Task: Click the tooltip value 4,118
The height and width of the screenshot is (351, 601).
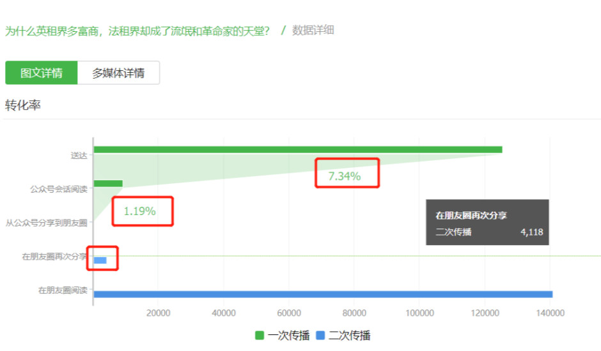Action: 531,232
